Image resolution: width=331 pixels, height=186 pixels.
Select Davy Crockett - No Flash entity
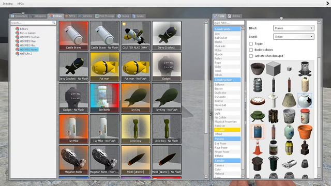[73, 67]
